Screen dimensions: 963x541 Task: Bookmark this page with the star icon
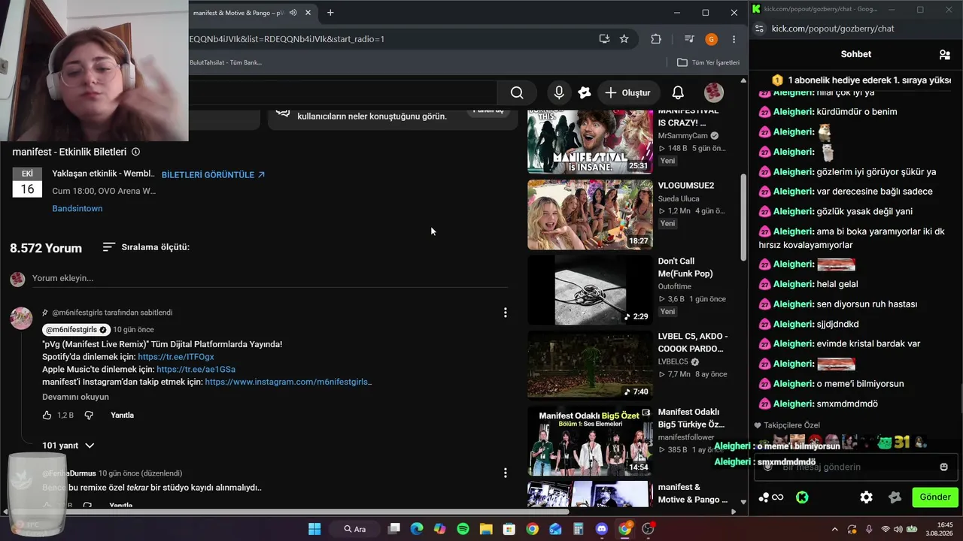[x=624, y=39]
